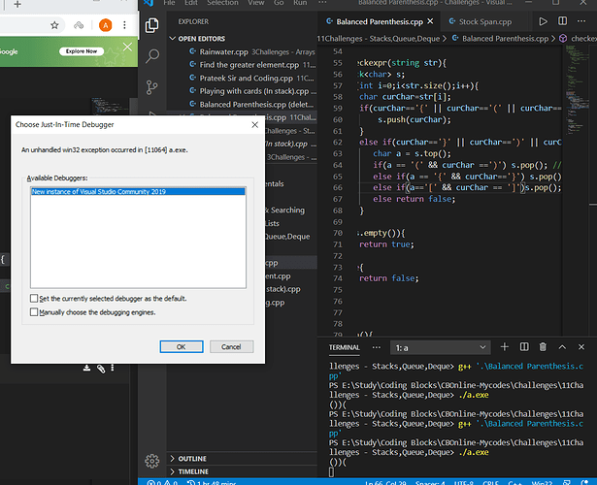Open 'Playing with cards (In stack).cpp' editor
This screenshot has width=597, height=485.
(x=243, y=91)
